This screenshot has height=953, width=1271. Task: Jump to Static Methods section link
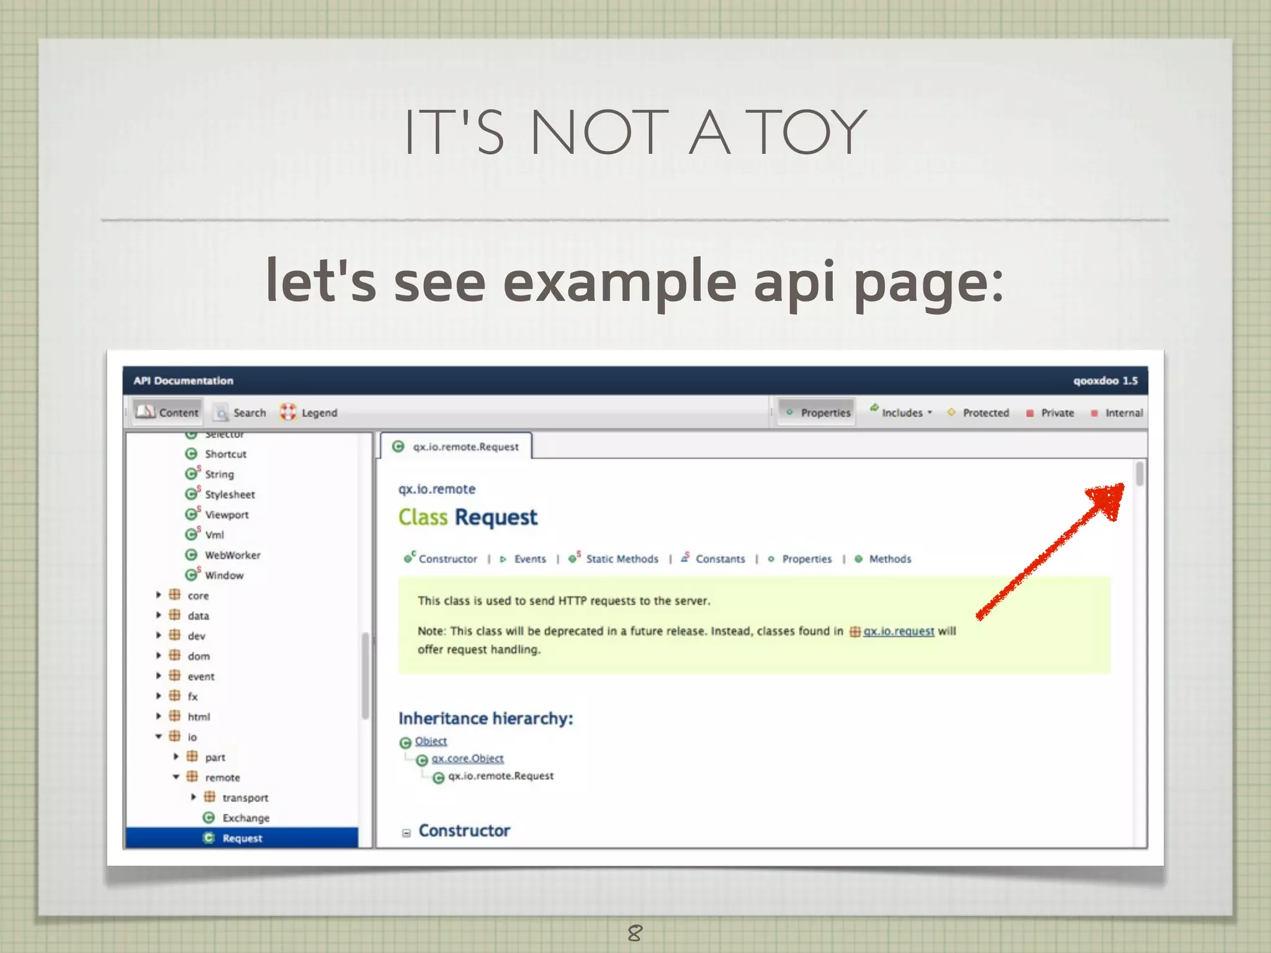622,559
